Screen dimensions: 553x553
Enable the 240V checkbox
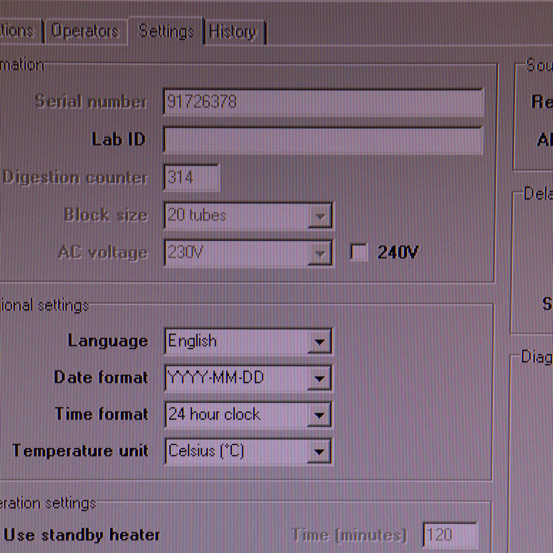pyautogui.click(x=358, y=252)
